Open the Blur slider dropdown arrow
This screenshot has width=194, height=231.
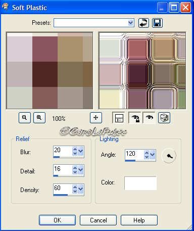81,151
